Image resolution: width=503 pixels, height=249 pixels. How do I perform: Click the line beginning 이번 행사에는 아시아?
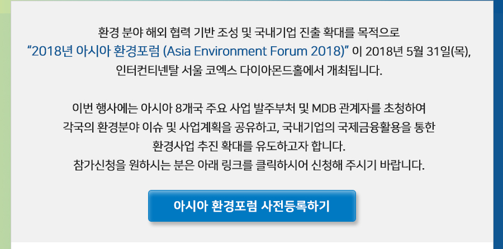click(x=249, y=109)
